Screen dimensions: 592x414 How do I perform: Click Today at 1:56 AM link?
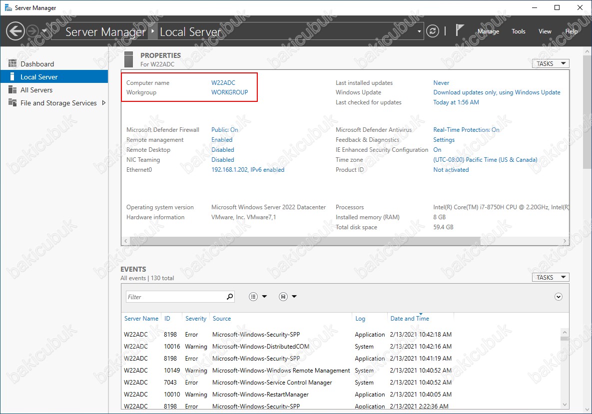tap(456, 102)
